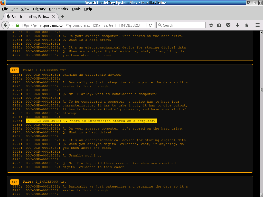Screen dimensions: 263x197
Task: Open the hamburger menu icon
Action: (258, 25)
